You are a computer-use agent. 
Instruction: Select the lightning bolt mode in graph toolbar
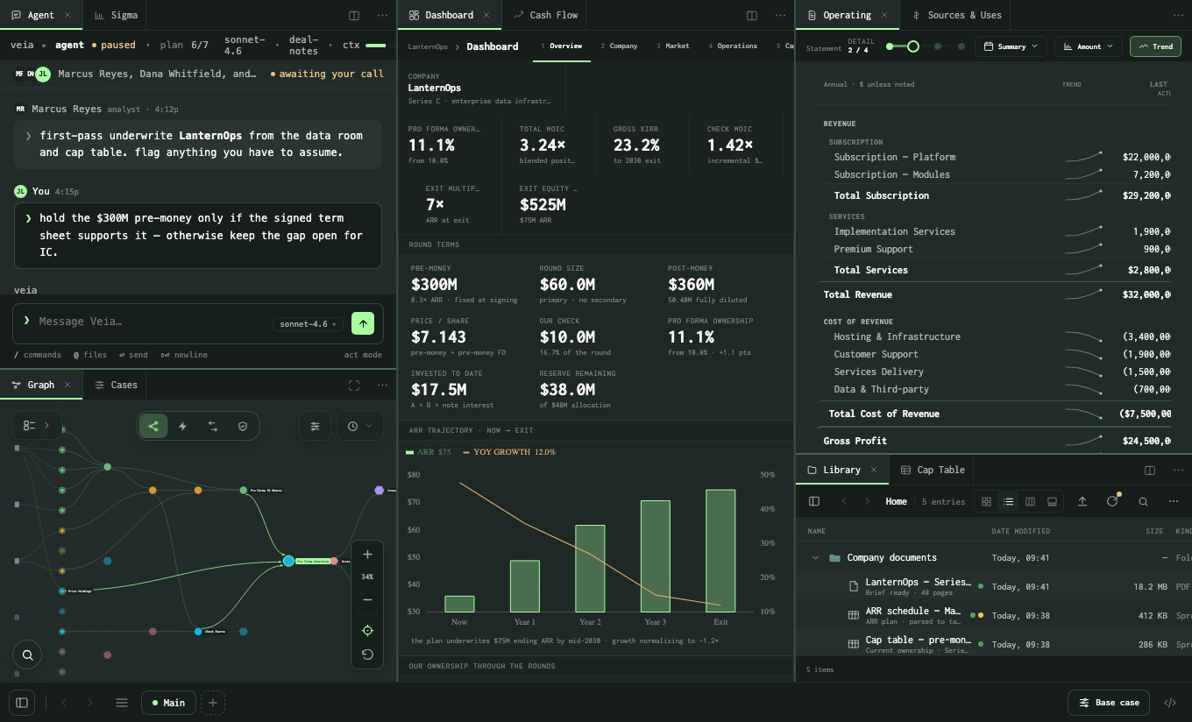183,426
